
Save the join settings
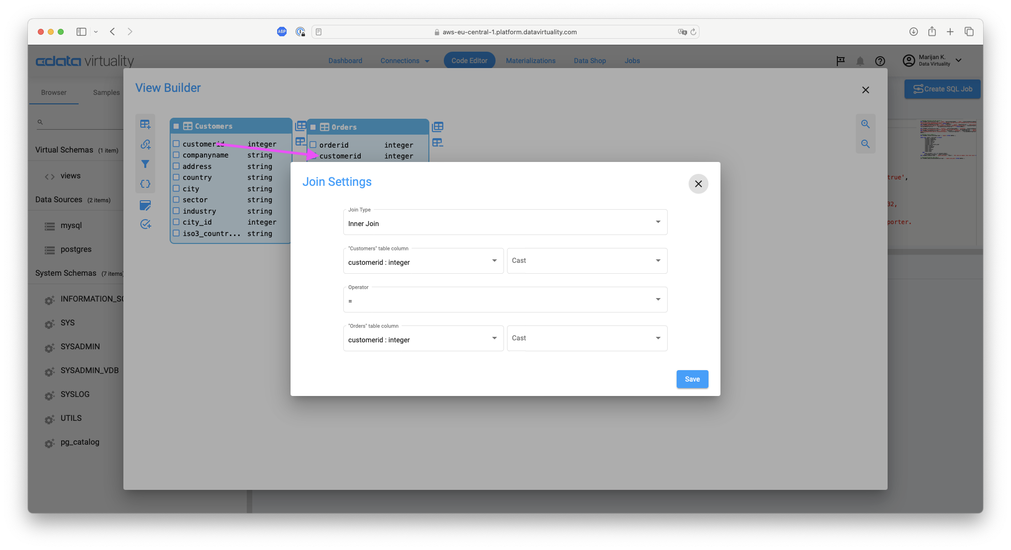click(x=692, y=379)
